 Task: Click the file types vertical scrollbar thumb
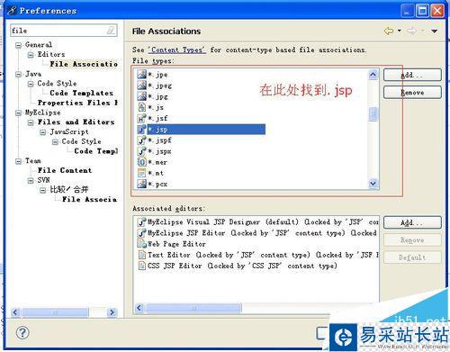click(373, 114)
